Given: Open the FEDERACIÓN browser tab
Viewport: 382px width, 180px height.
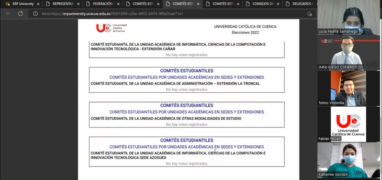Looking at the screenshot, I should pyautogui.click(x=103, y=4).
